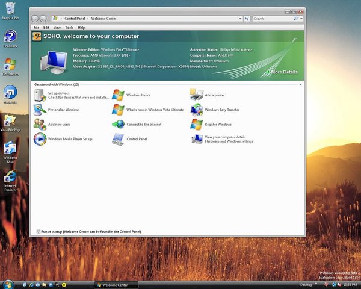
Task: Open the Tools menu
Action: click(69, 28)
